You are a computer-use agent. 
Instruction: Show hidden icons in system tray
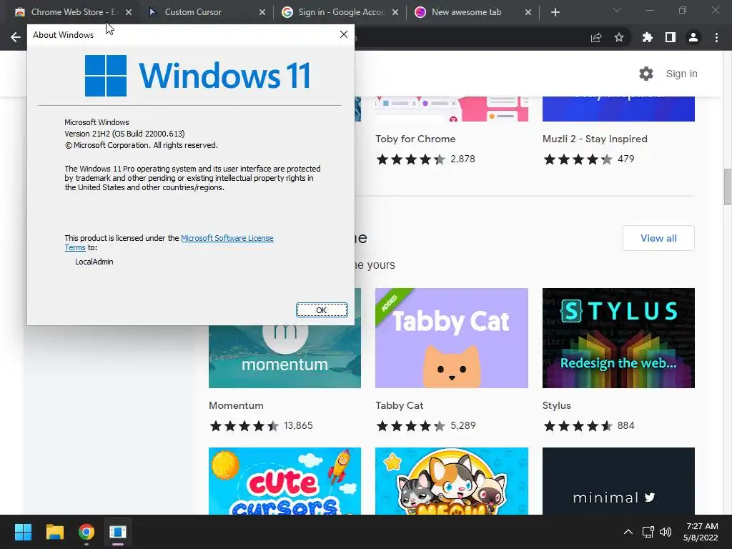[628, 532]
